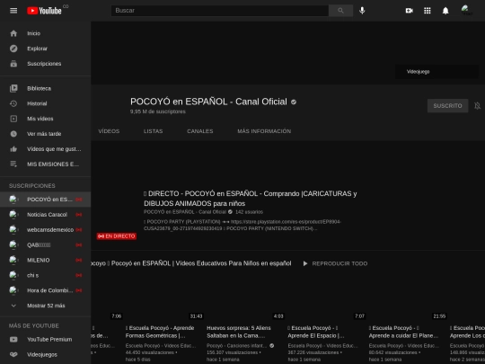
Task: Open the hamburger guide menu
Action: [x=13, y=11]
